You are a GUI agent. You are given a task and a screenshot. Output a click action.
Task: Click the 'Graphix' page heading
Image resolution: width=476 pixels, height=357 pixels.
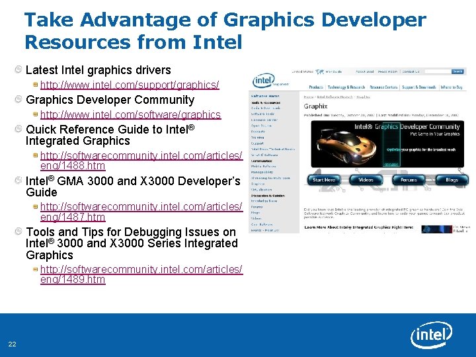pyautogui.click(x=316, y=106)
